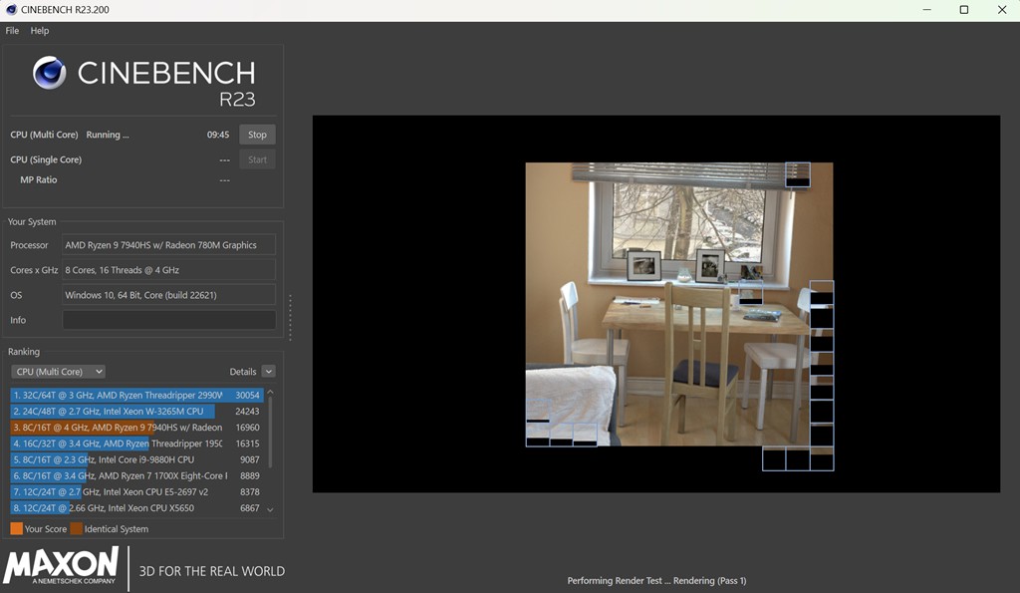This screenshot has width=1020, height=593.
Task: Open the File menu
Action: 12,31
